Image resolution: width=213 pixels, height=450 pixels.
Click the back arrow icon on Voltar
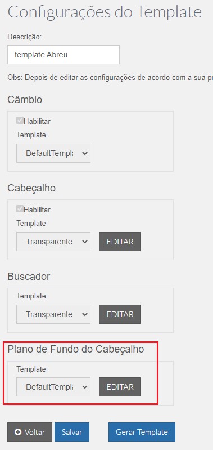coord(18,432)
